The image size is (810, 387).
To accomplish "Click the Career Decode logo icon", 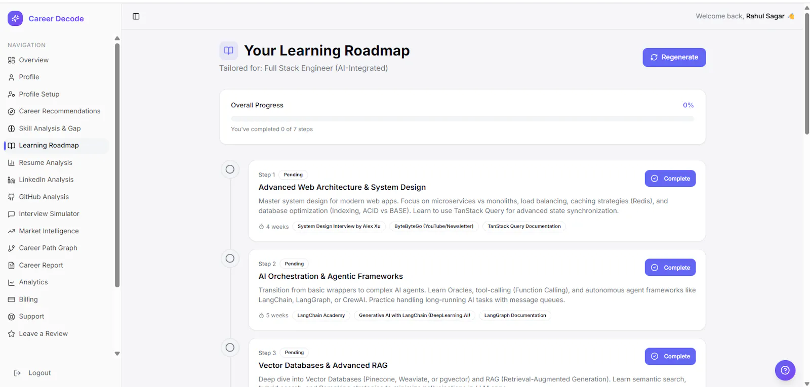I will [15, 19].
